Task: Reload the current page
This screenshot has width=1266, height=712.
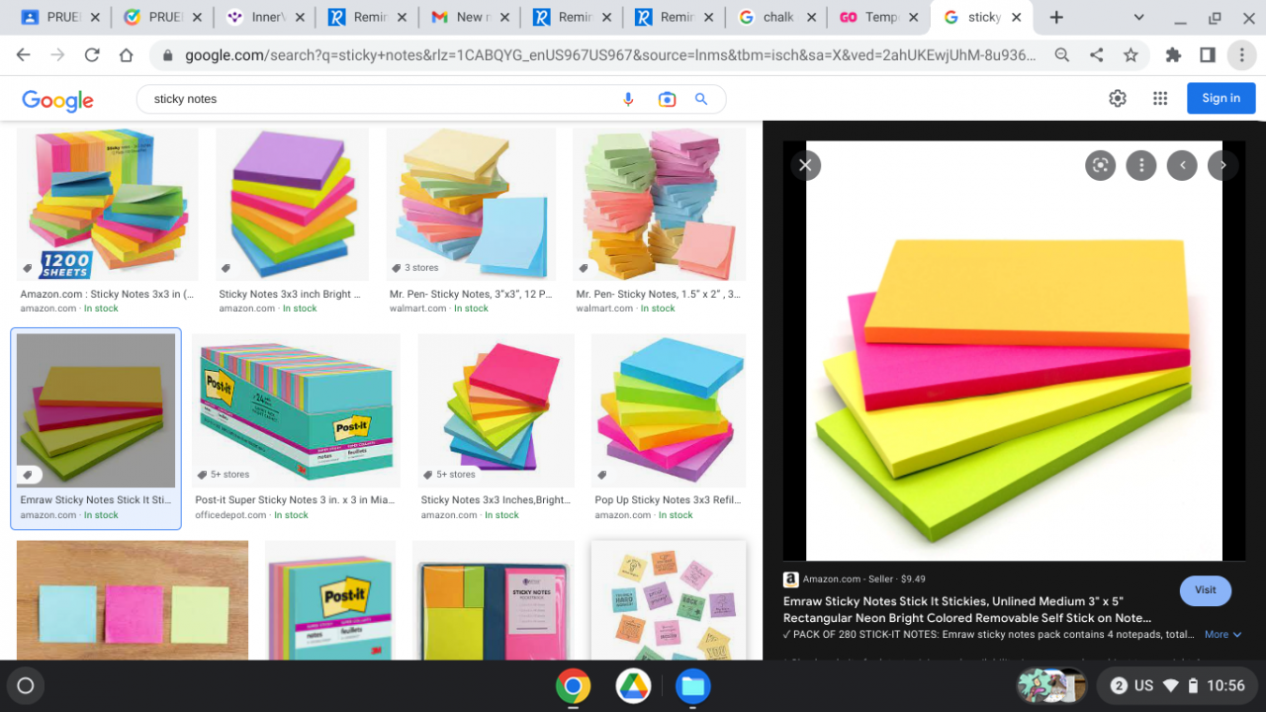Action: (92, 55)
